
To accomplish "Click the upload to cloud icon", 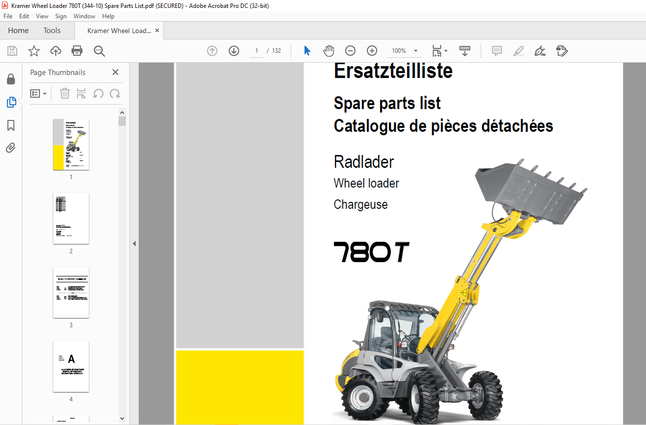I will click(x=56, y=51).
